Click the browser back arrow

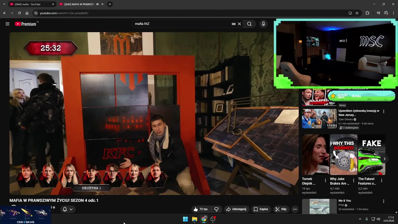click(x=4, y=13)
